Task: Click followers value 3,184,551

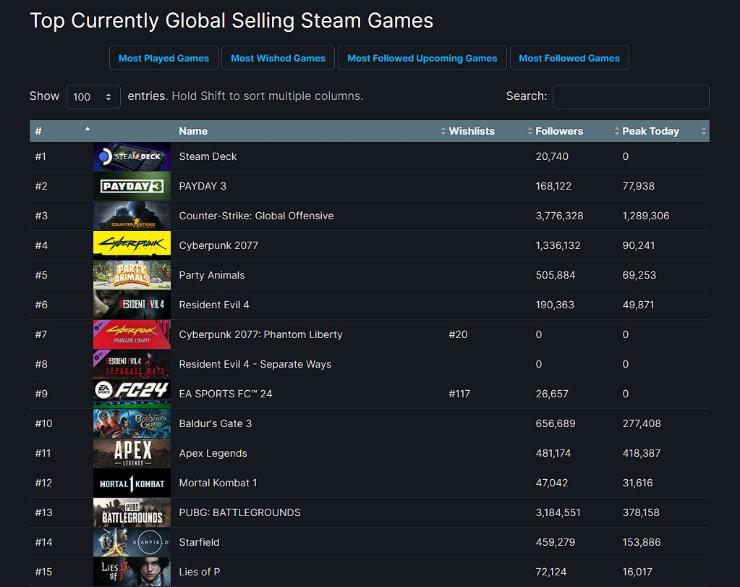Action: (558, 512)
